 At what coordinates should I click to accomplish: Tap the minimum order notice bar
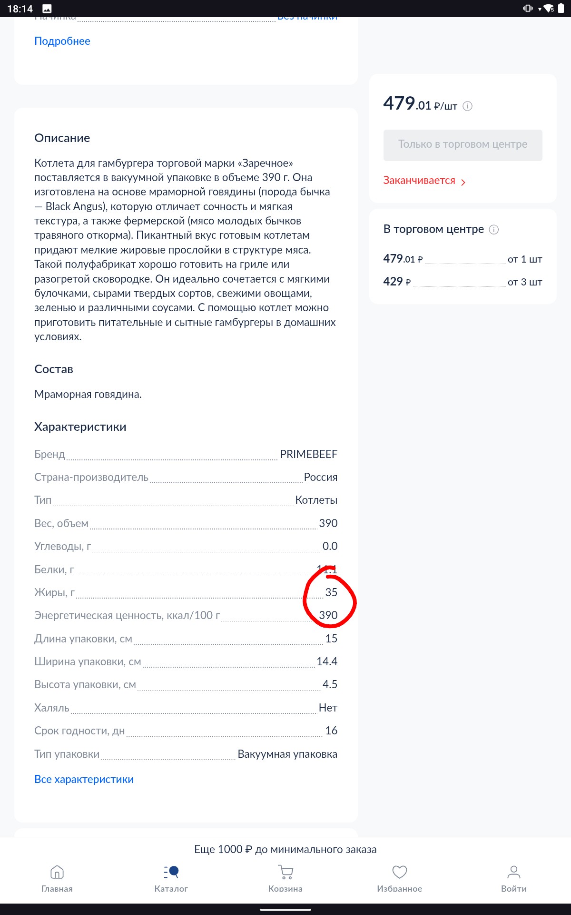(x=285, y=849)
